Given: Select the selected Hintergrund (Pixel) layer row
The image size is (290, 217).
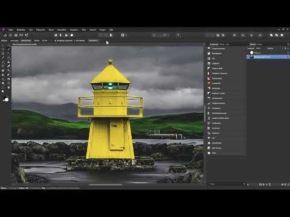Looking at the screenshot, I should [x=268, y=57].
